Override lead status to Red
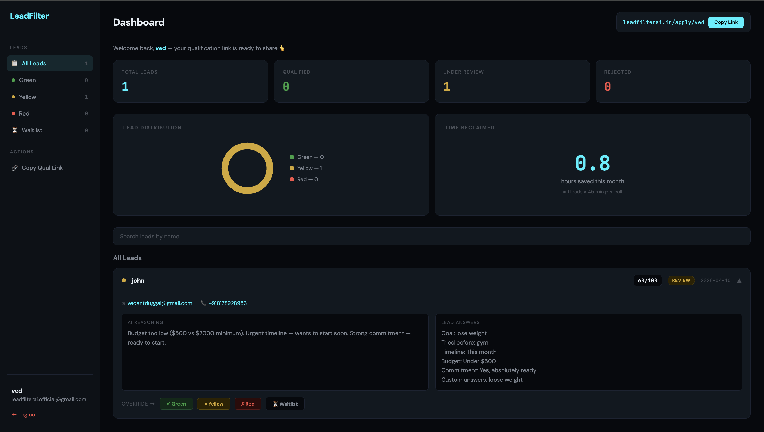The image size is (764, 432). click(248, 404)
